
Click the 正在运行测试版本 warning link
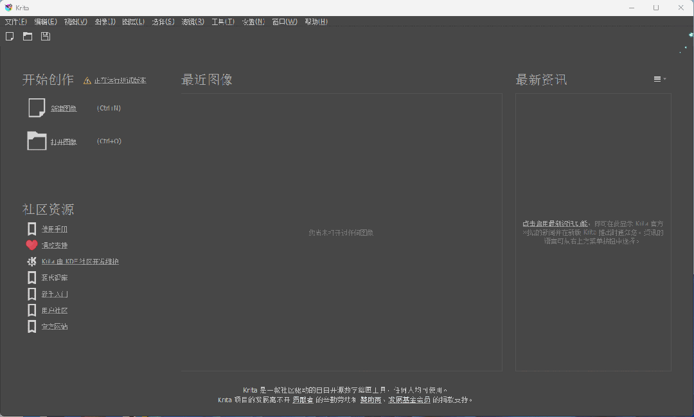pyautogui.click(x=120, y=80)
